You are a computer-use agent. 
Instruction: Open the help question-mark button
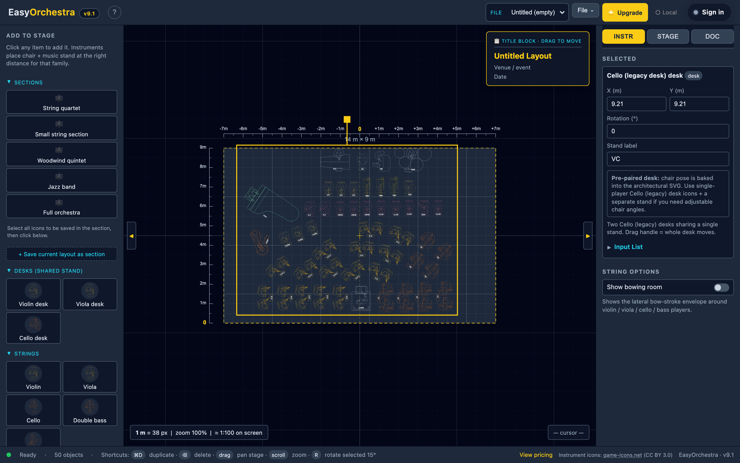click(114, 12)
